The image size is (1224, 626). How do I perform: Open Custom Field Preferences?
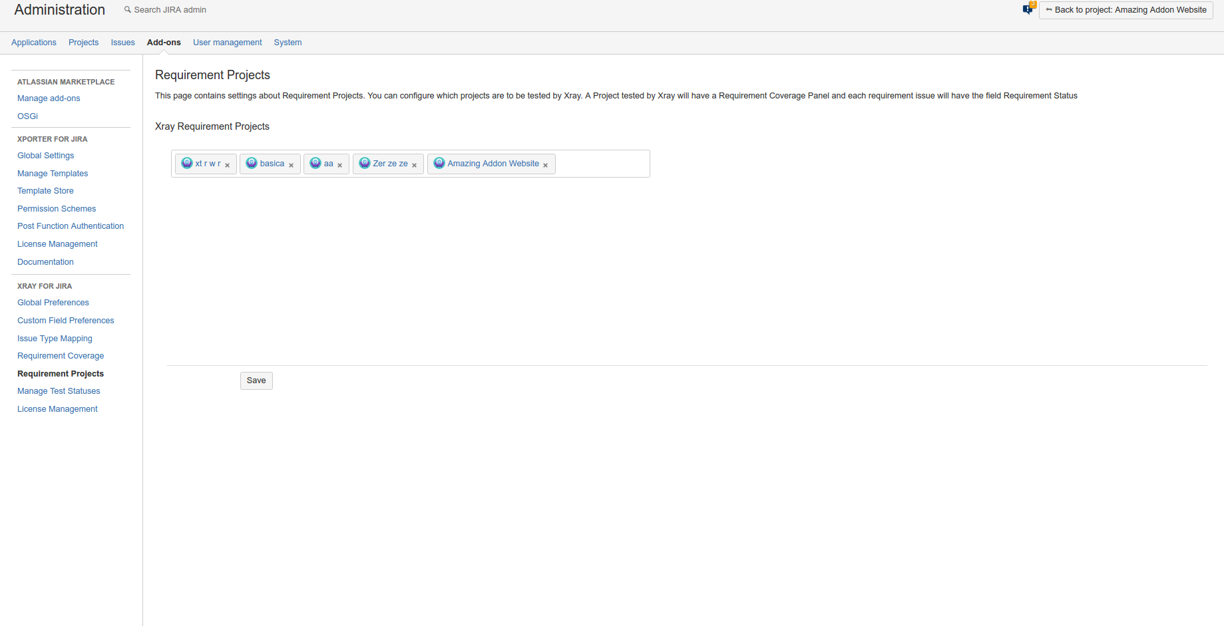[66, 321]
